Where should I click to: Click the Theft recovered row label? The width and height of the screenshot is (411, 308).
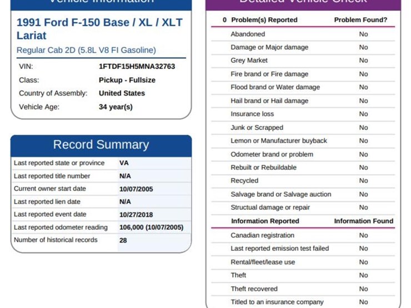(254, 289)
